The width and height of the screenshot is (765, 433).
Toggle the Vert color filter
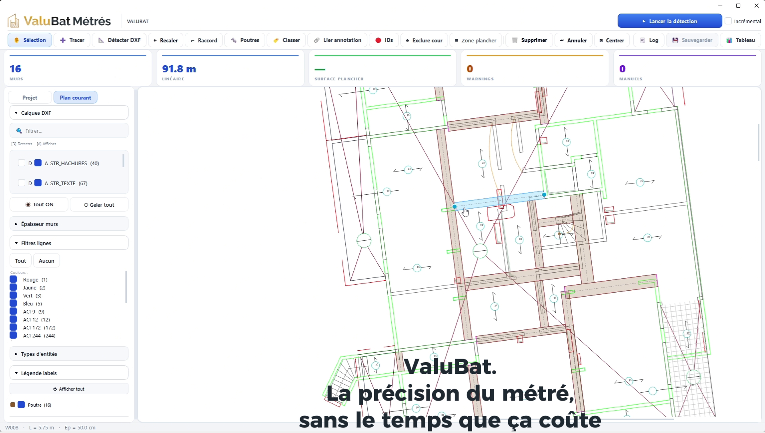point(13,295)
